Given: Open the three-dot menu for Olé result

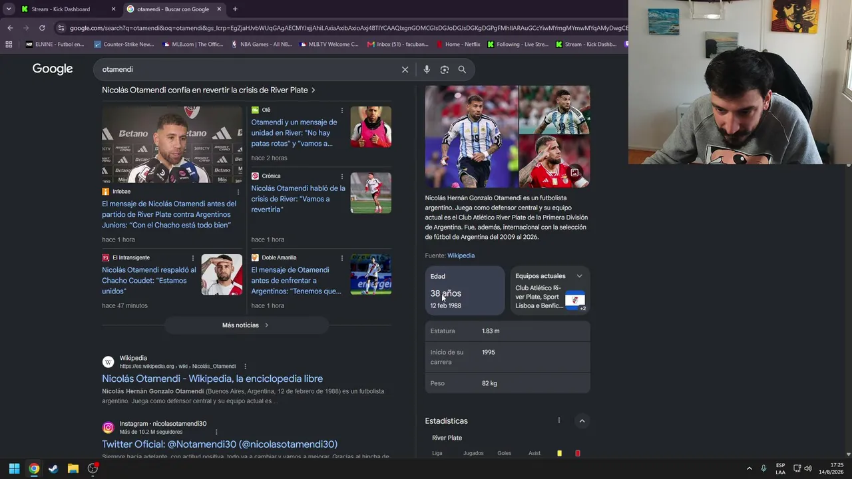Looking at the screenshot, I should click(342, 110).
